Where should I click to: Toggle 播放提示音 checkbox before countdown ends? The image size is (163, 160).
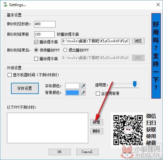click(36, 42)
